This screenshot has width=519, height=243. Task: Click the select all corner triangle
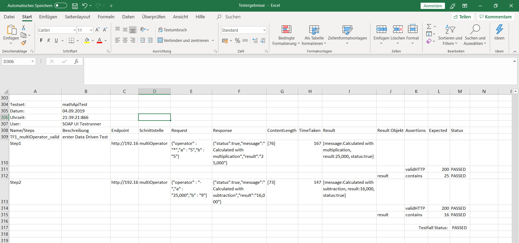(x=6, y=91)
